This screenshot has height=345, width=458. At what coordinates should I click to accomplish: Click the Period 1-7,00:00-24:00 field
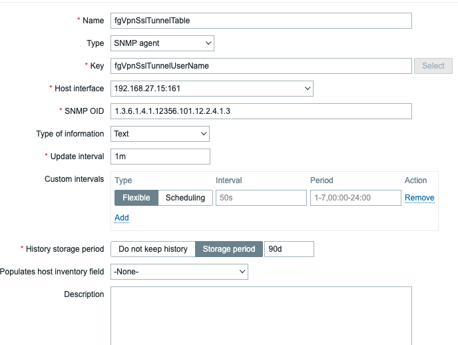point(355,198)
